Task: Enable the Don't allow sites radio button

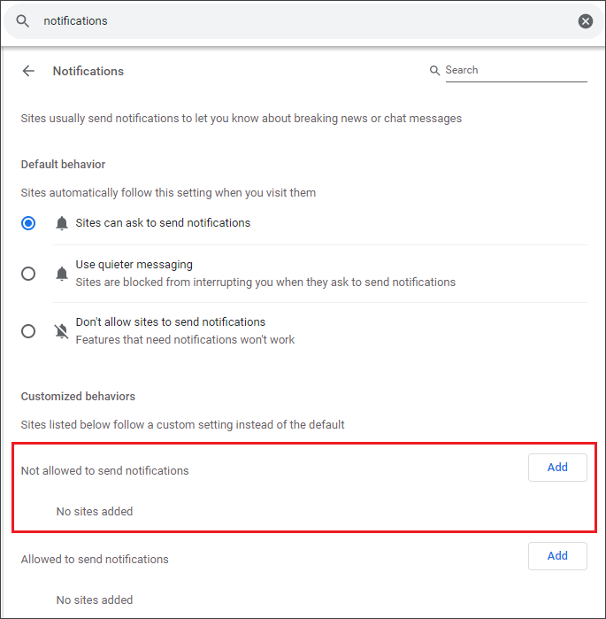Action: [x=28, y=331]
